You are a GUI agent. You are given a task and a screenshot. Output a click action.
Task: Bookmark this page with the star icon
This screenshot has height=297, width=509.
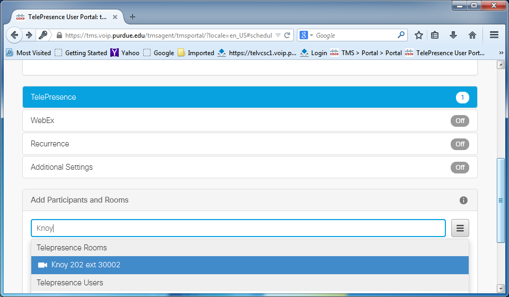418,35
